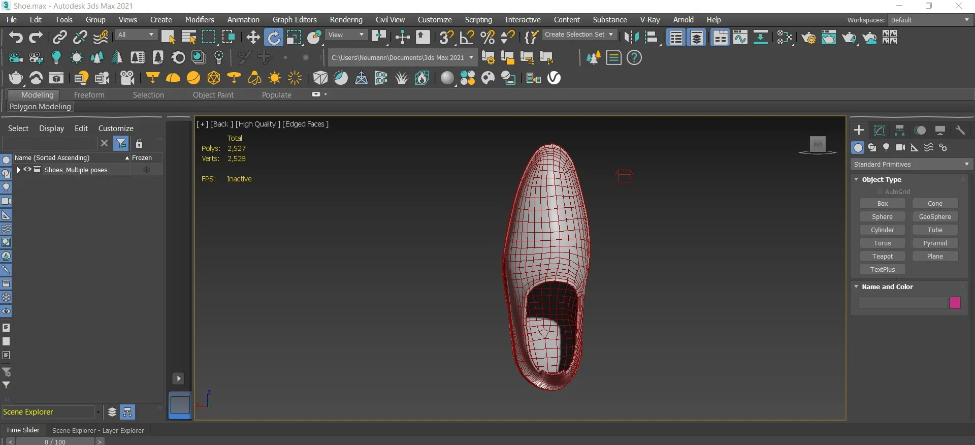The width and height of the screenshot is (975, 445).
Task: Toggle the Scene Explorer lock icon
Action: (x=139, y=143)
